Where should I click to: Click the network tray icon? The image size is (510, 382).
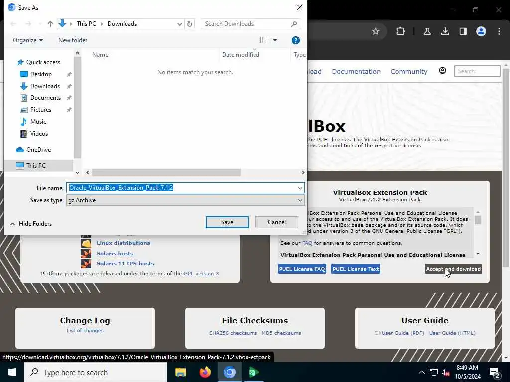tap(434, 372)
